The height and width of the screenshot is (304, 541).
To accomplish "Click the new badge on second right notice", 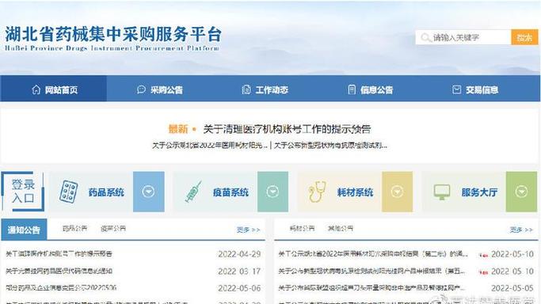I will [x=484, y=272].
